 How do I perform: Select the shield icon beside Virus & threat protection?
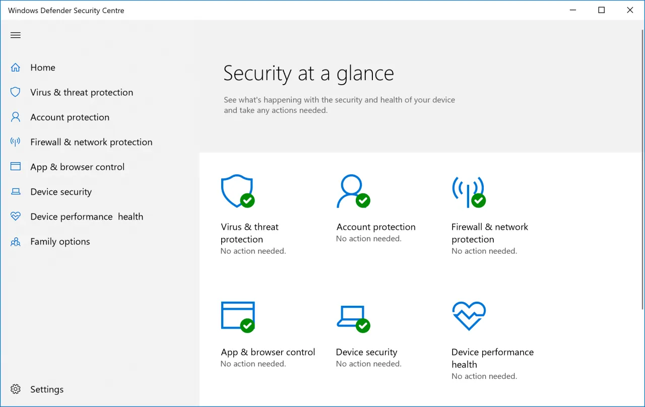tap(15, 92)
